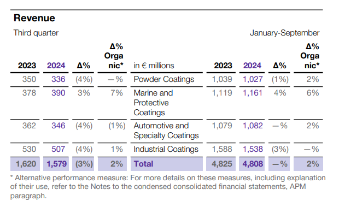Select the Third quarter label
This screenshot has height=213, width=339.
pyautogui.click(x=36, y=33)
